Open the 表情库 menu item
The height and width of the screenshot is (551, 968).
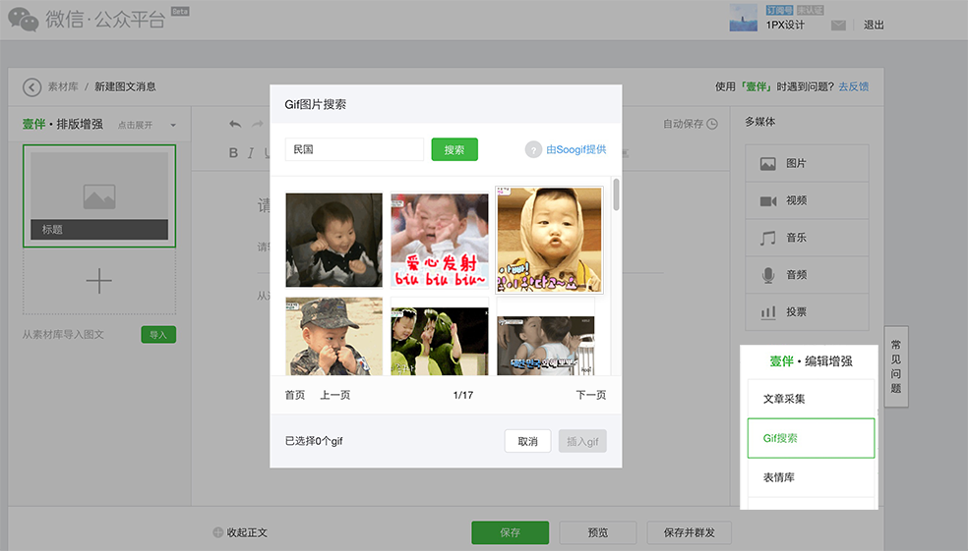point(807,477)
